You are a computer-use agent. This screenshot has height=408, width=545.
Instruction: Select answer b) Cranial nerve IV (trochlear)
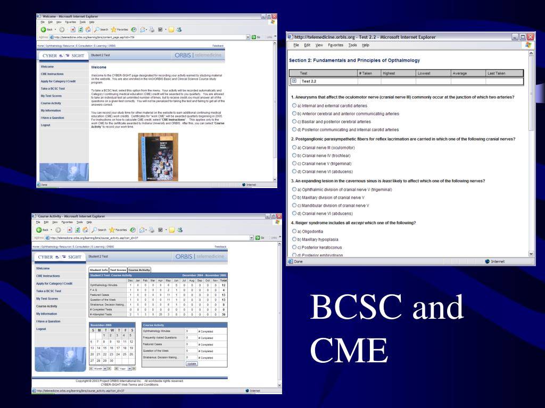pos(294,156)
